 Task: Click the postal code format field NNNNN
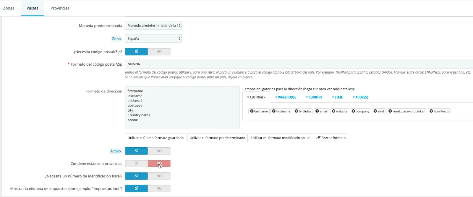pos(299,64)
